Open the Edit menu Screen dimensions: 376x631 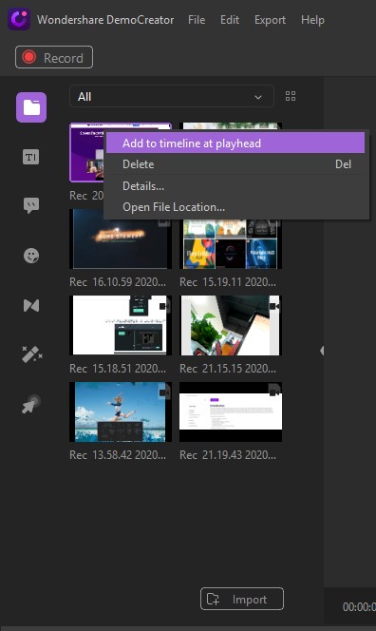(230, 20)
